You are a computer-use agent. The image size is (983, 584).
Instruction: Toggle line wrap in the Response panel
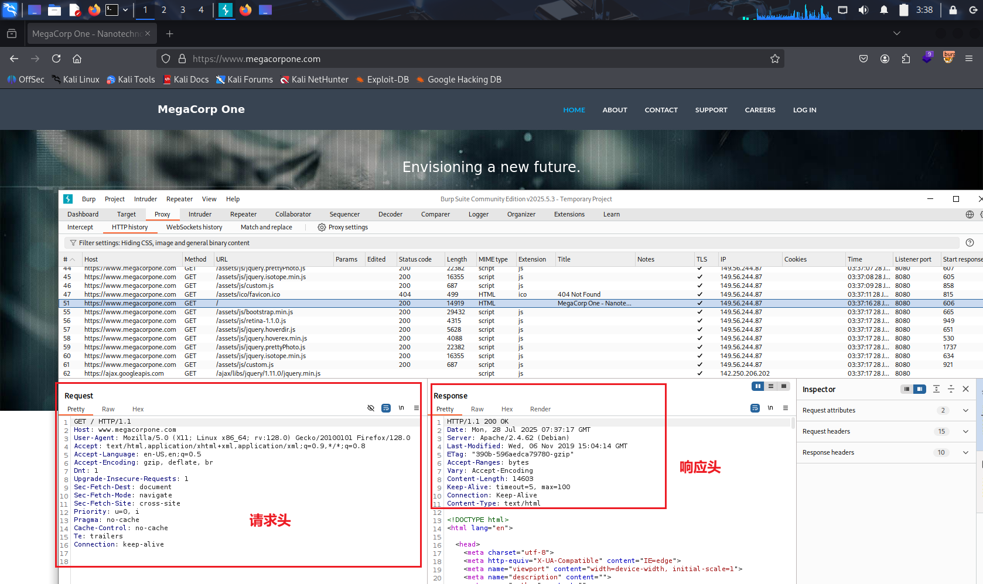(755, 408)
